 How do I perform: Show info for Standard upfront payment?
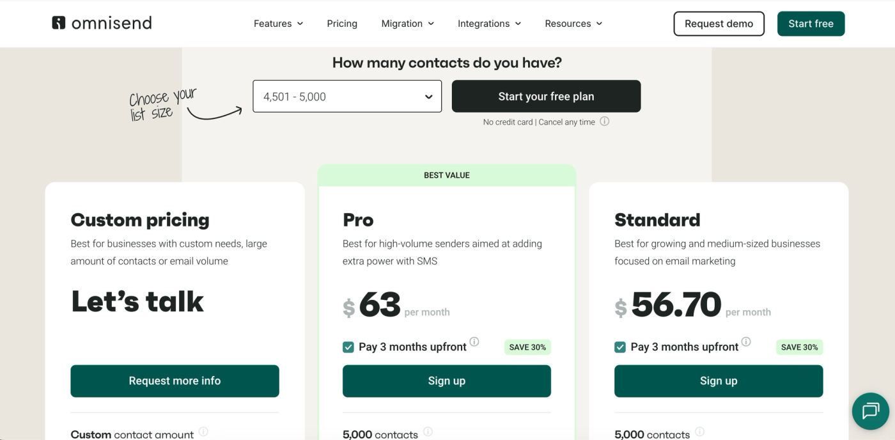click(746, 342)
